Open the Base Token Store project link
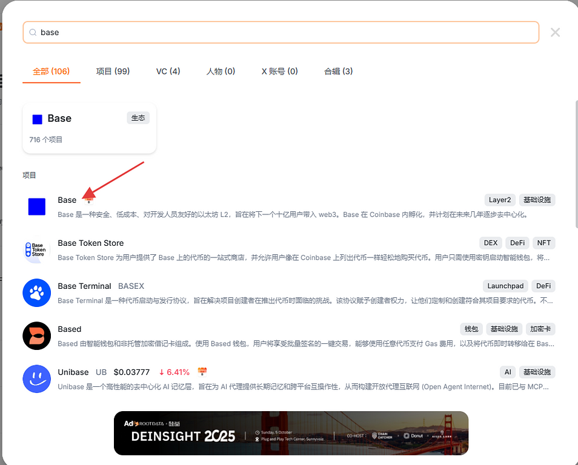Screen dimensions: 578x465 pyautogui.click(x=91, y=243)
